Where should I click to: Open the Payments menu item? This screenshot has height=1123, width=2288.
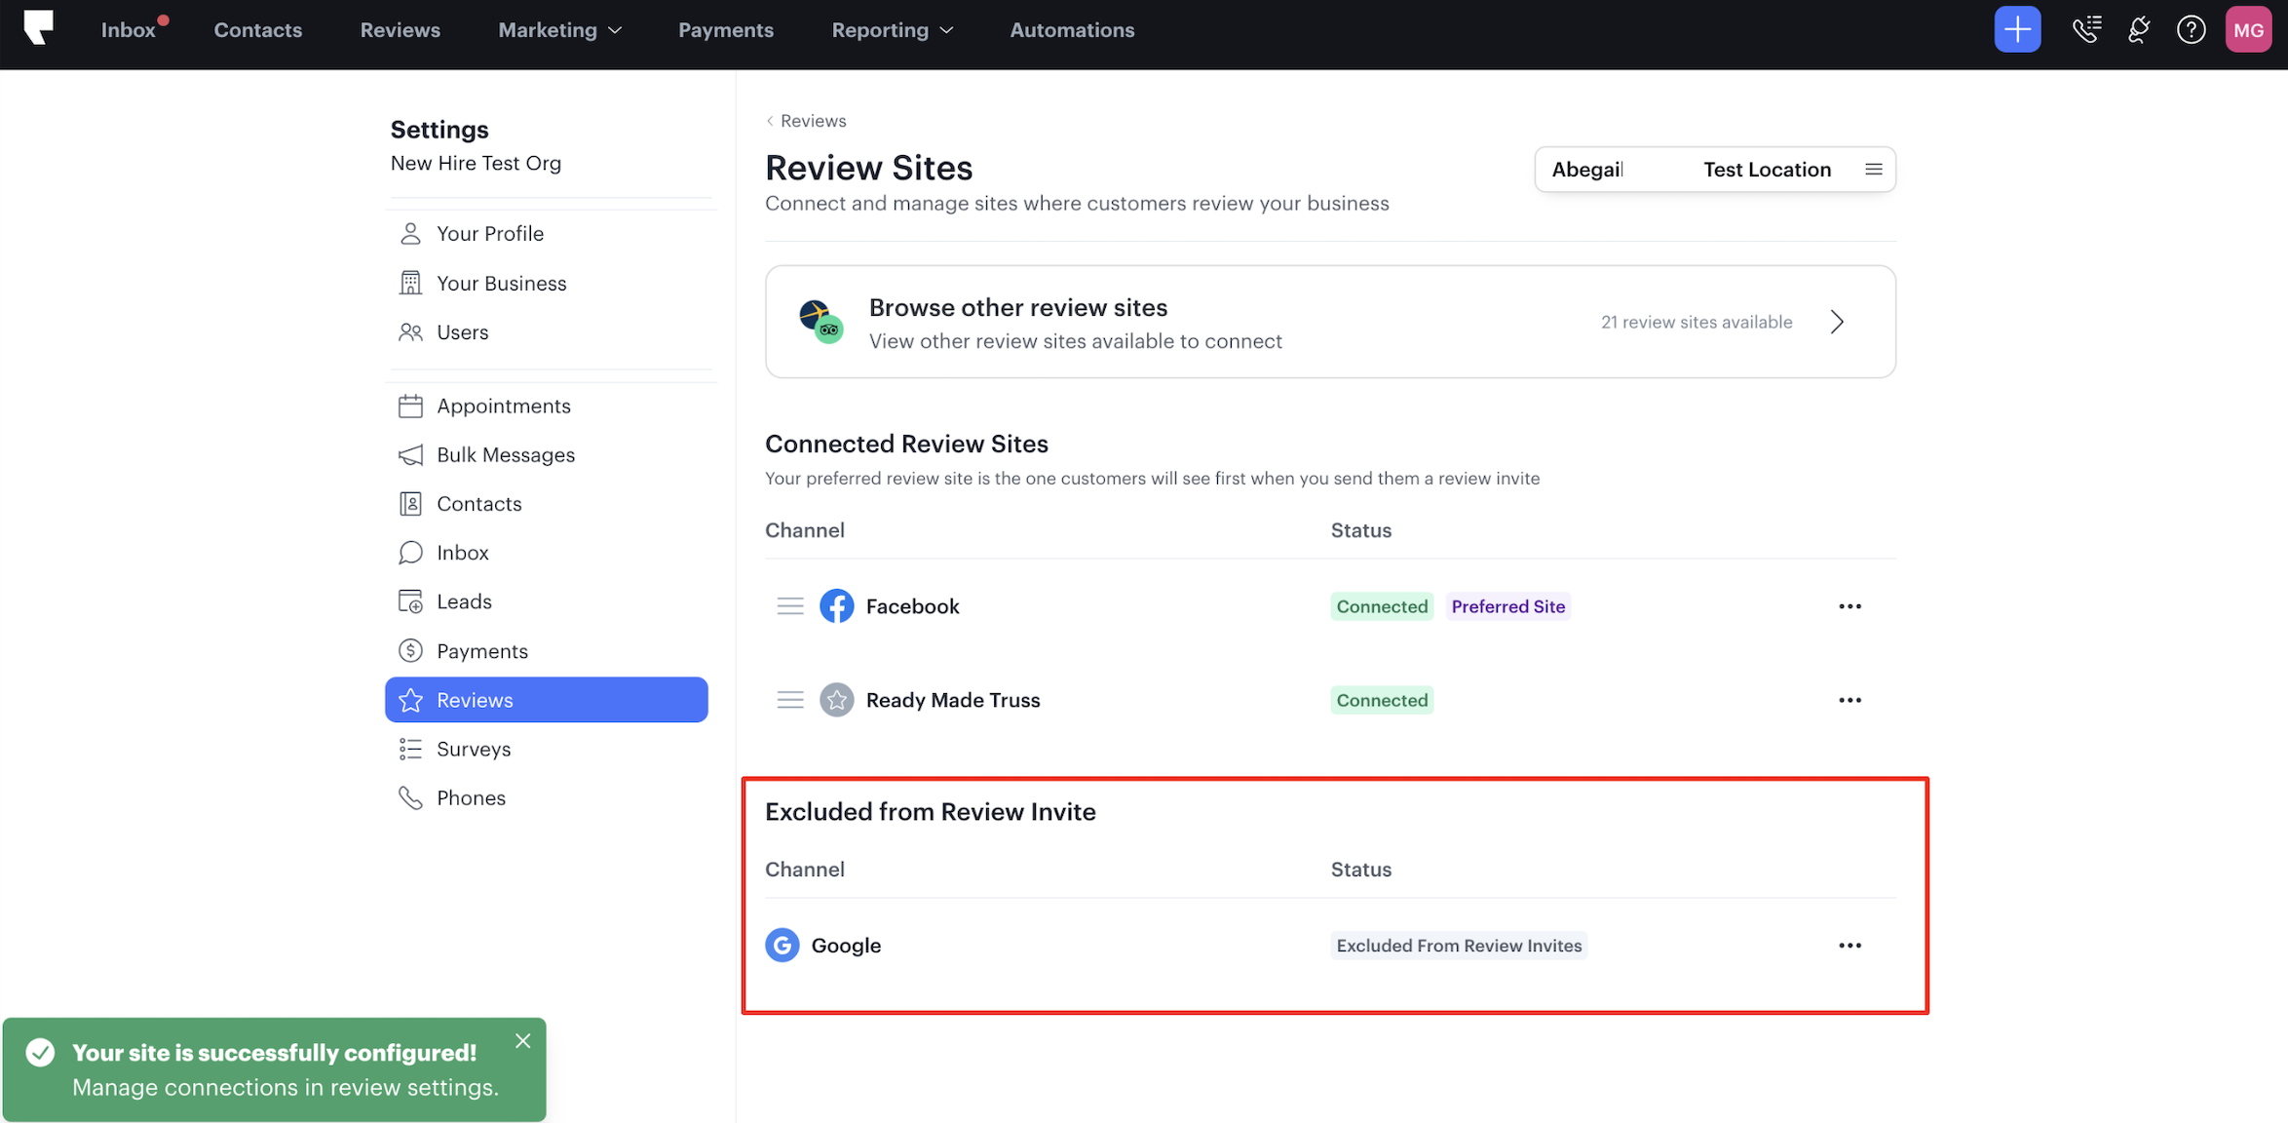click(725, 29)
